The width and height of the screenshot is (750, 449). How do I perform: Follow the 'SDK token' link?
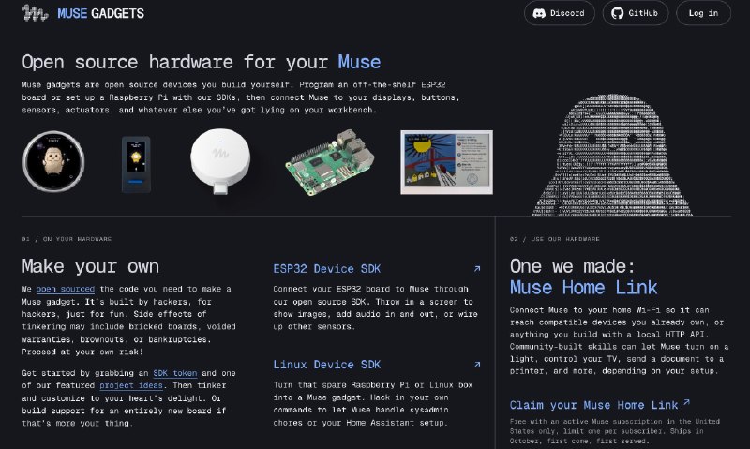175,373
